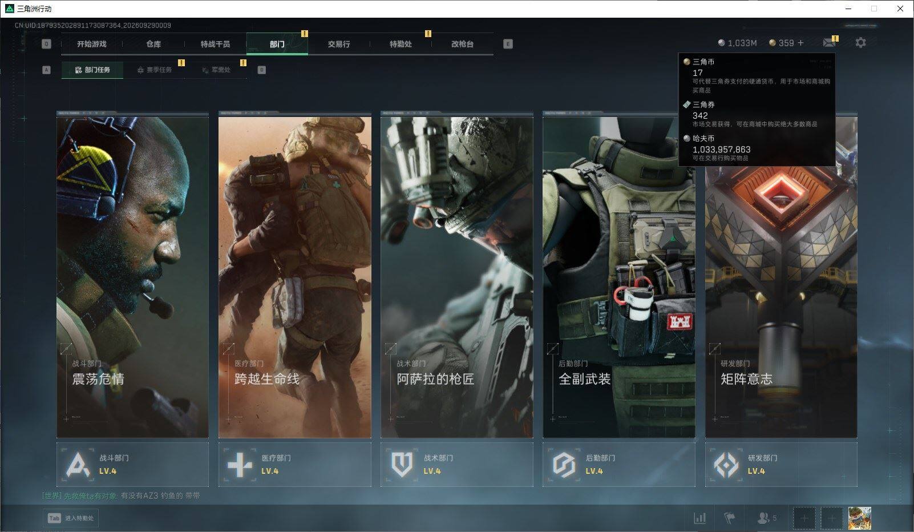Click the second empty squad plus slot

click(x=832, y=518)
